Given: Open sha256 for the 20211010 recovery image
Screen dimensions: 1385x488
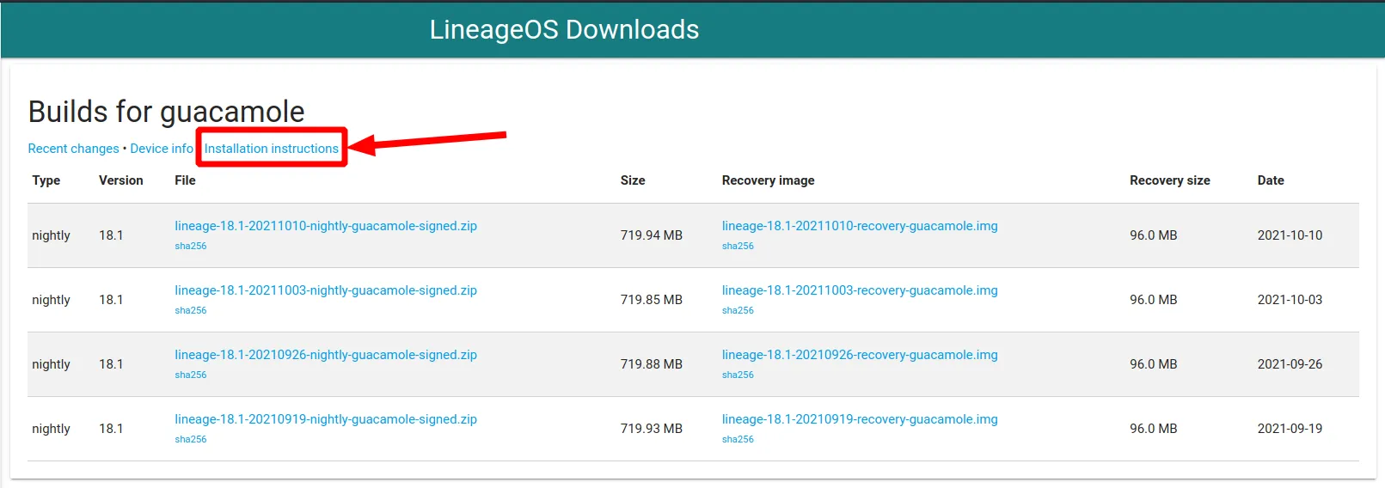Looking at the screenshot, I should [x=738, y=247].
